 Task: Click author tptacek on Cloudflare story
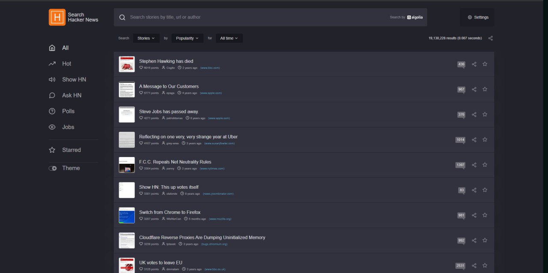171,244
